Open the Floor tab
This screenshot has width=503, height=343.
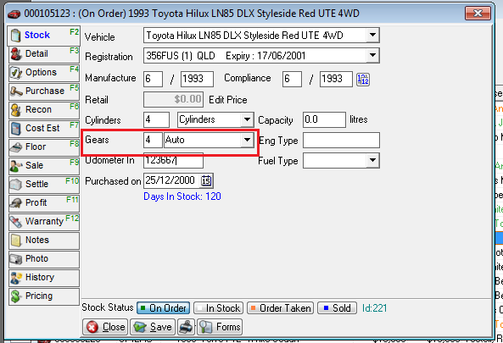pyautogui.click(x=43, y=147)
